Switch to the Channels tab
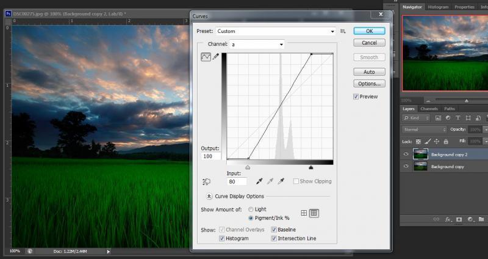This screenshot has height=259, width=488. click(x=429, y=109)
